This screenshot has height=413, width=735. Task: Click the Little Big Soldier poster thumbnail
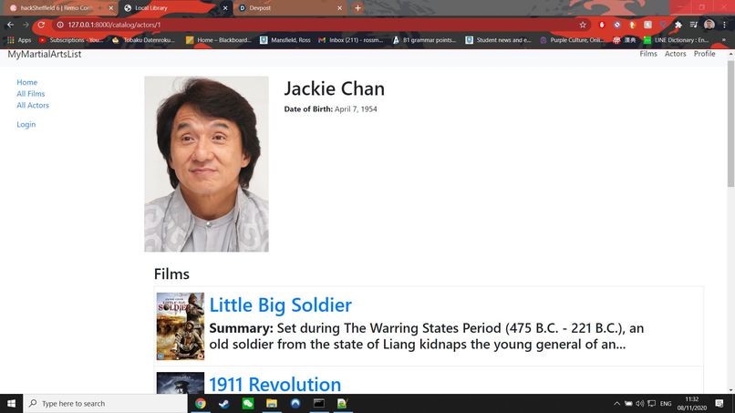(180, 326)
